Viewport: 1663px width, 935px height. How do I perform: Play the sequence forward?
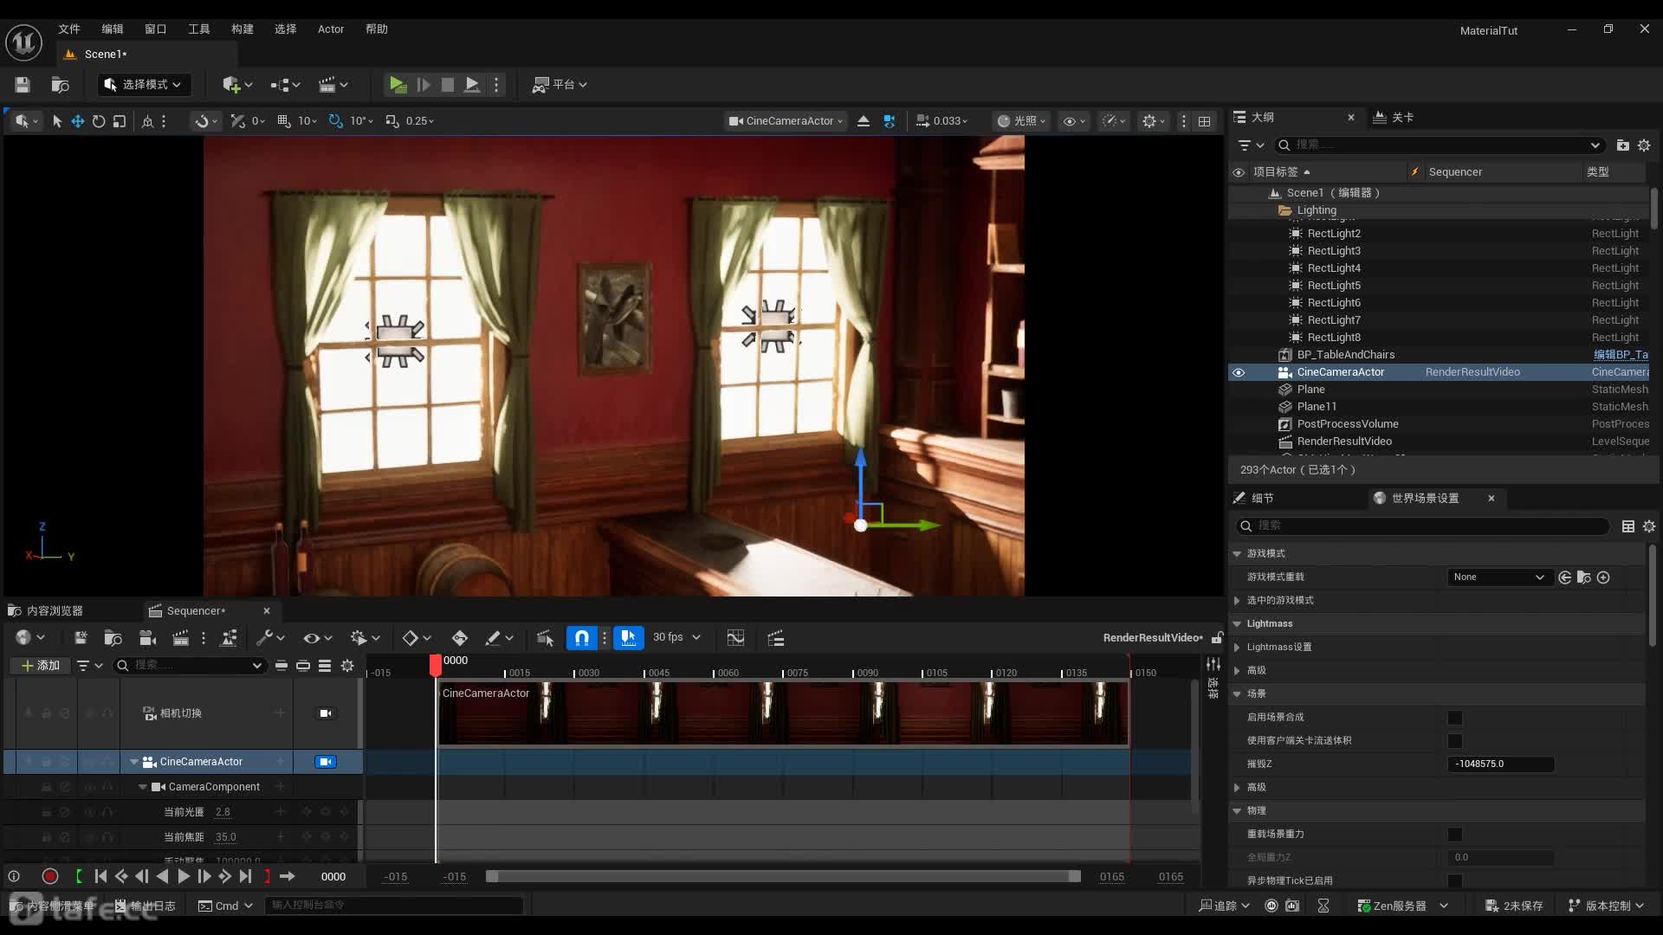pyautogui.click(x=183, y=876)
